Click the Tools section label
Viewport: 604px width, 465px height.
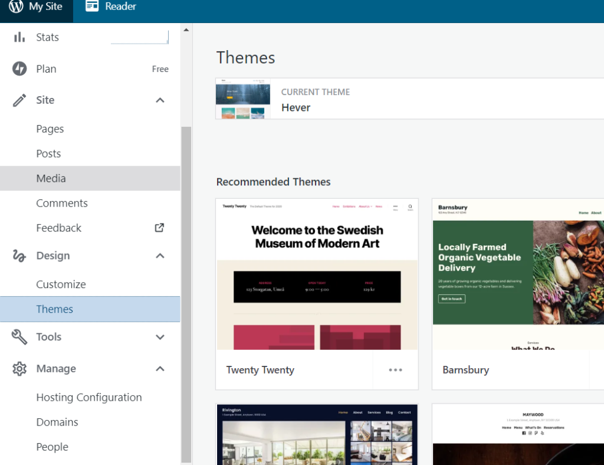point(48,337)
